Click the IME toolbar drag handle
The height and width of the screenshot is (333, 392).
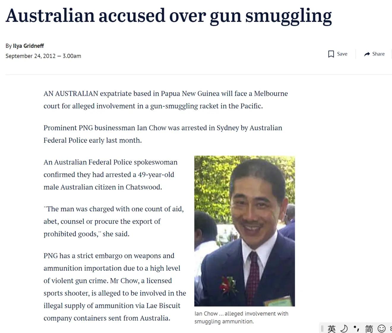(322, 329)
